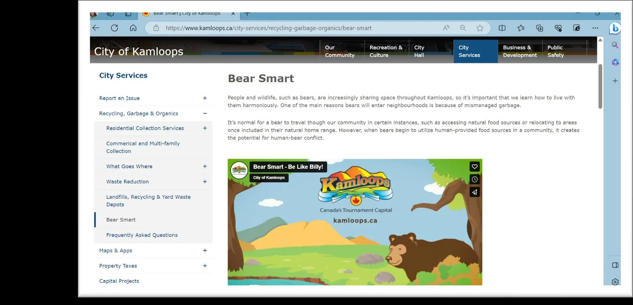Expand Residential Collection Services submenu
Image resolution: width=633 pixels, height=305 pixels.
point(205,128)
